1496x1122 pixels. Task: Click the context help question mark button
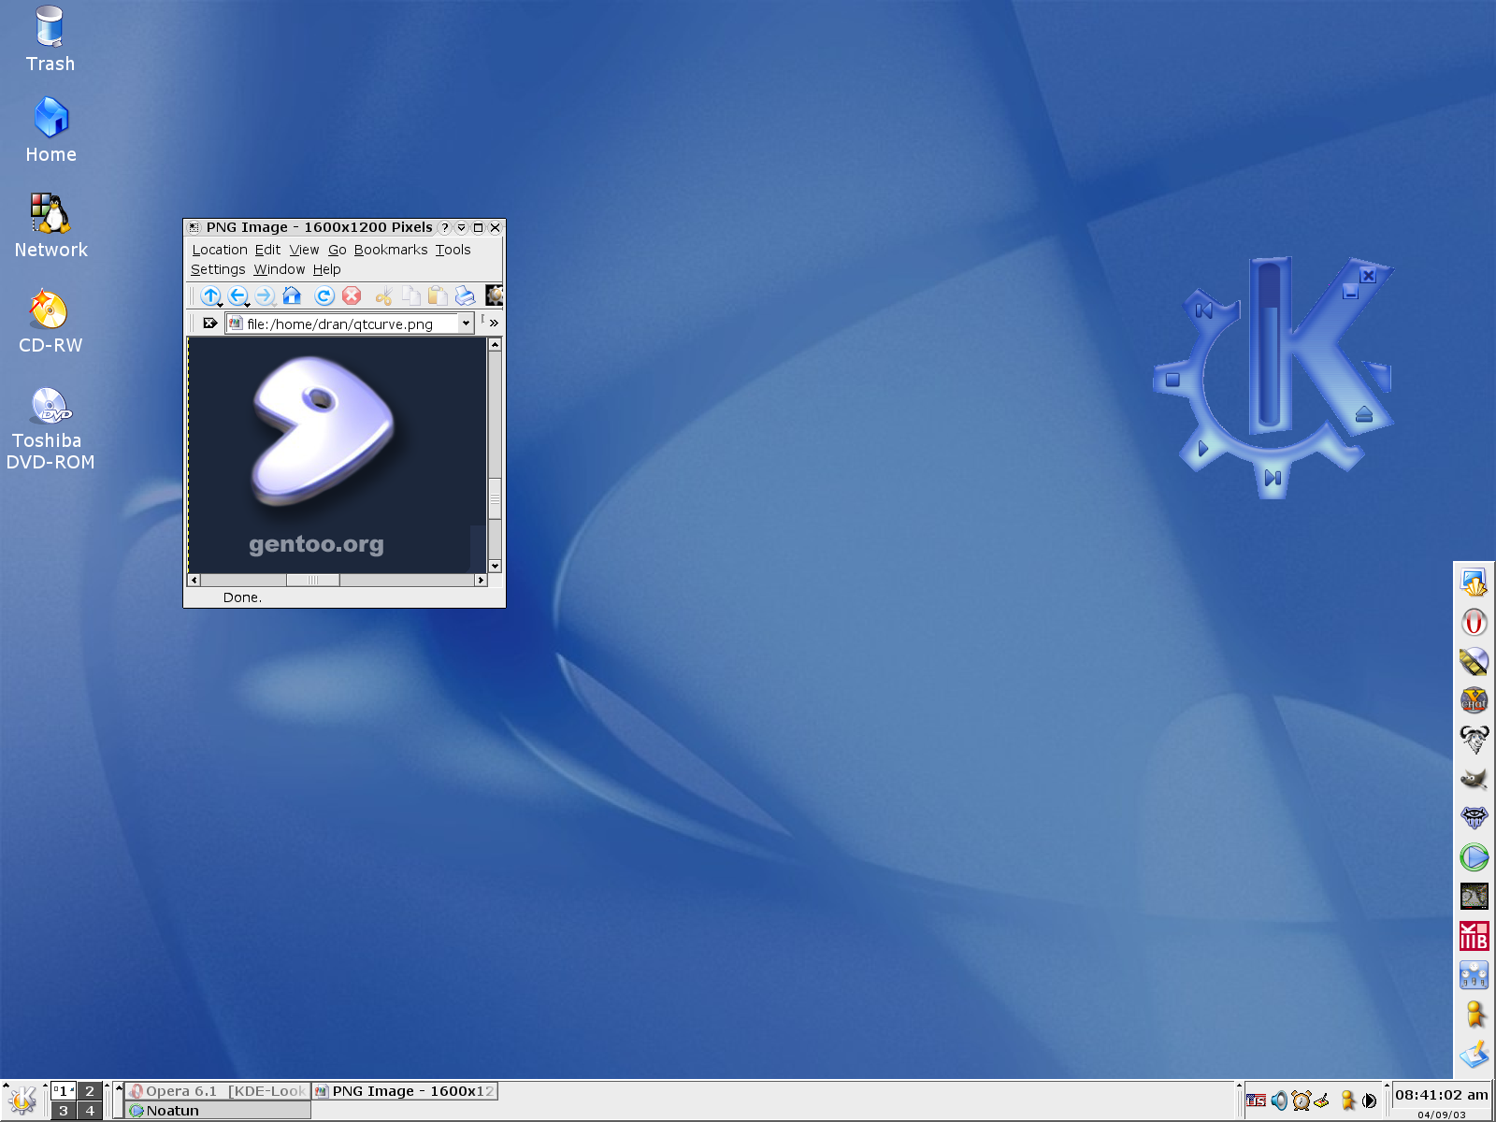pos(445,227)
